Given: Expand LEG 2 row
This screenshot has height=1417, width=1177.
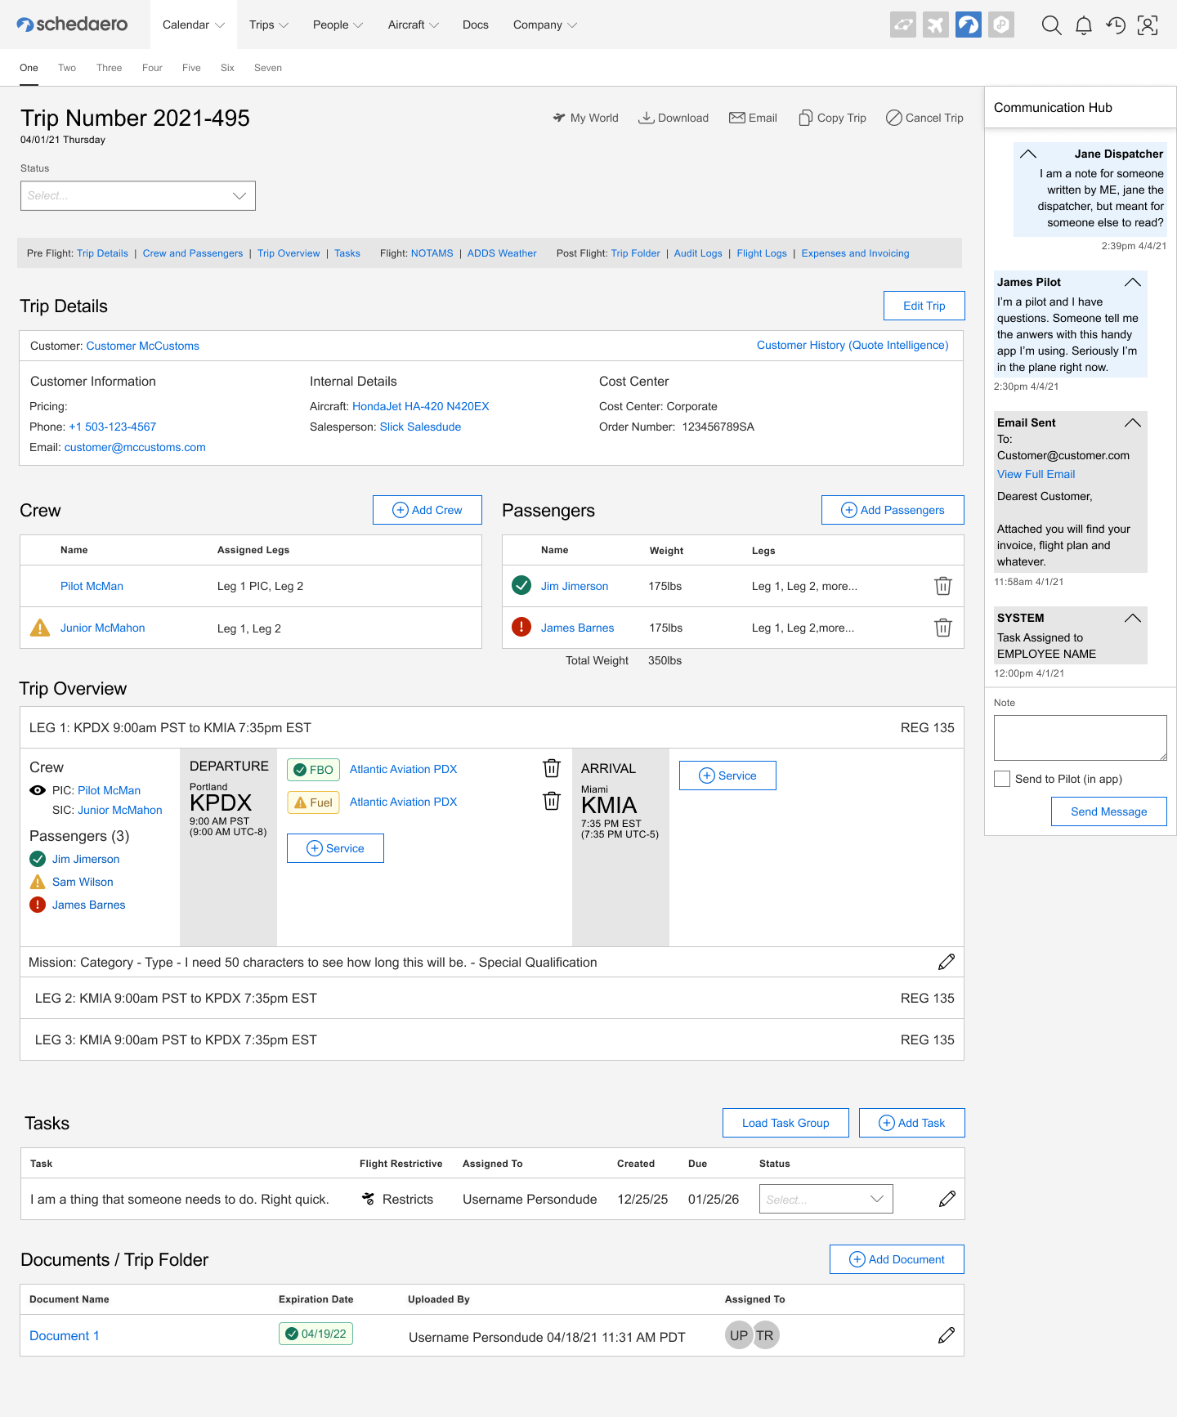Looking at the screenshot, I should tap(491, 999).
